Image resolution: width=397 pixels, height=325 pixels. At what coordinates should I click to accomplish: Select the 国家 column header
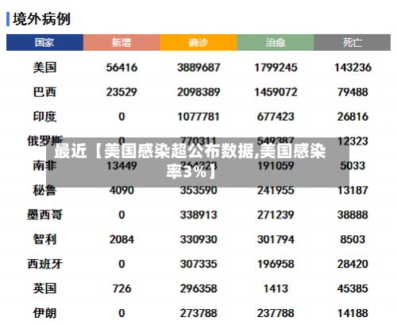pos(44,42)
